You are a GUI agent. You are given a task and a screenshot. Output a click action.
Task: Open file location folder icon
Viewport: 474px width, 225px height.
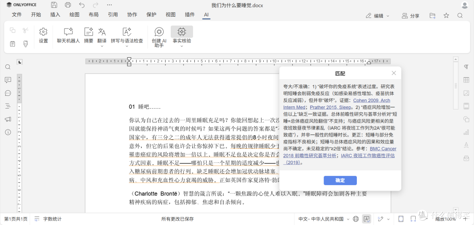click(433, 16)
